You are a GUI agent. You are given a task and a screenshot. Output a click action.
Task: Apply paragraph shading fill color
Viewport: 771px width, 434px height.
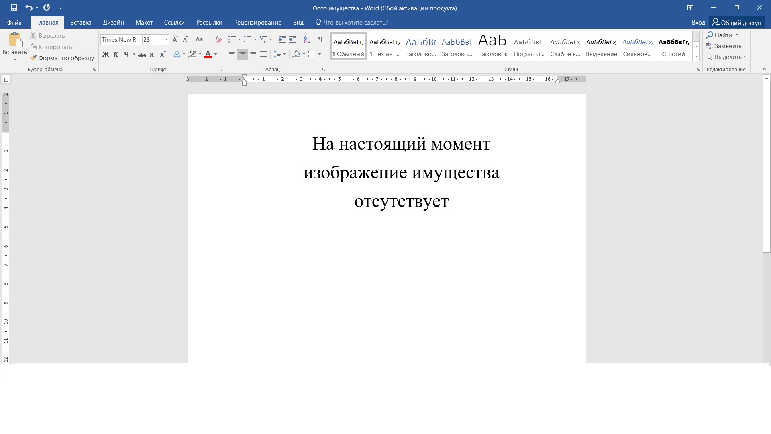(x=297, y=54)
